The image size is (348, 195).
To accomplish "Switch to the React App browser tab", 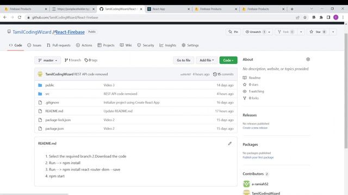I will tap(167, 9).
